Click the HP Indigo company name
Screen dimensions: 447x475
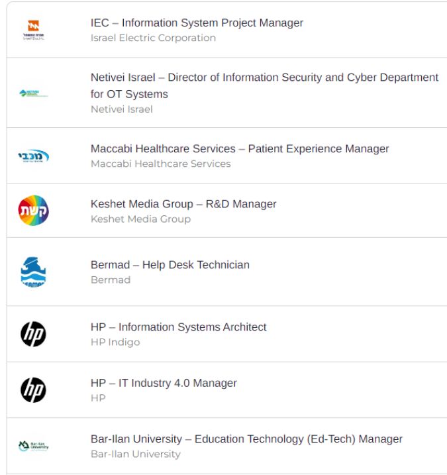point(115,342)
